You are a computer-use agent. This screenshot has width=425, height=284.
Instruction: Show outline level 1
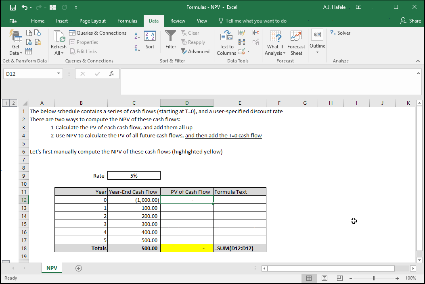pos(6,103)
